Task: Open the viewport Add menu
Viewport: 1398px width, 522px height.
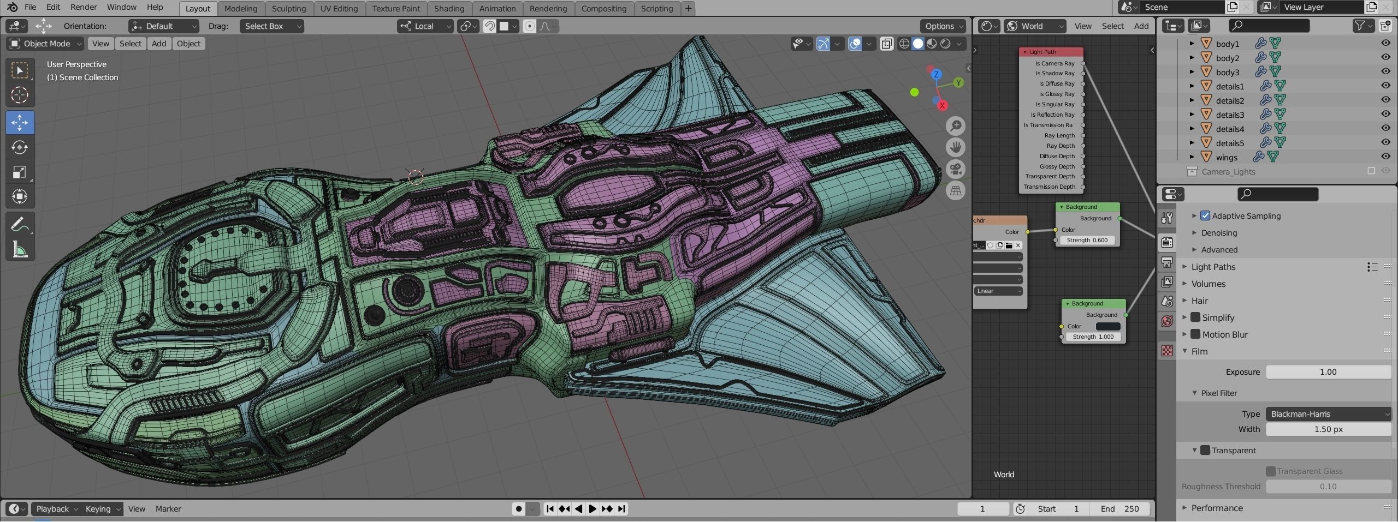Action: [x=159, y=44]
